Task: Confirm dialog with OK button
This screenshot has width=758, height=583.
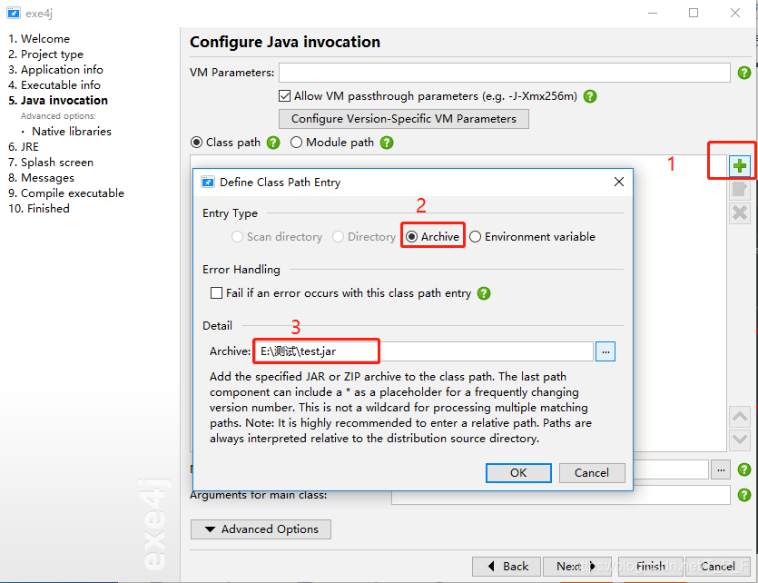Action: coord(518,473)
